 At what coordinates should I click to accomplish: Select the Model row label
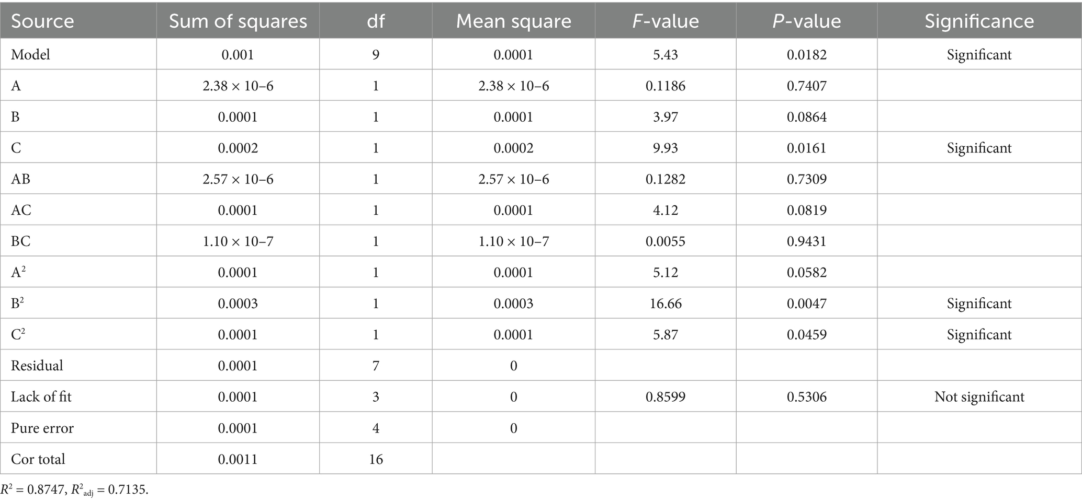pos(30,54)
